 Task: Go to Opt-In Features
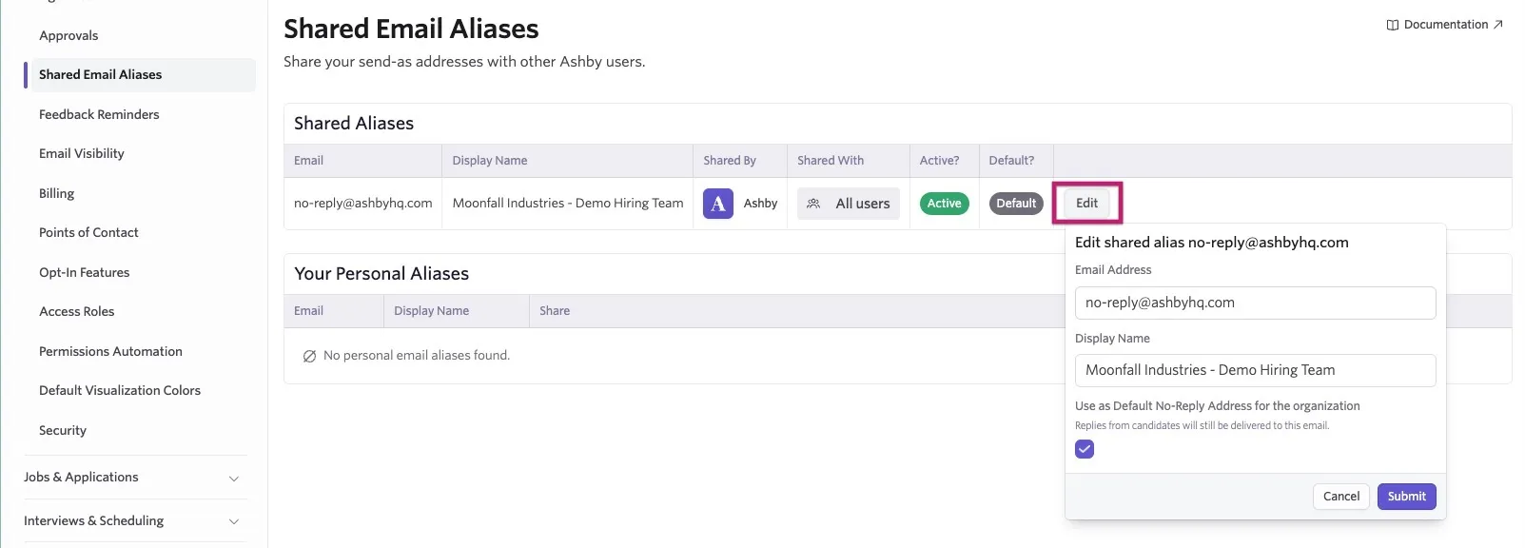[84, 272]
